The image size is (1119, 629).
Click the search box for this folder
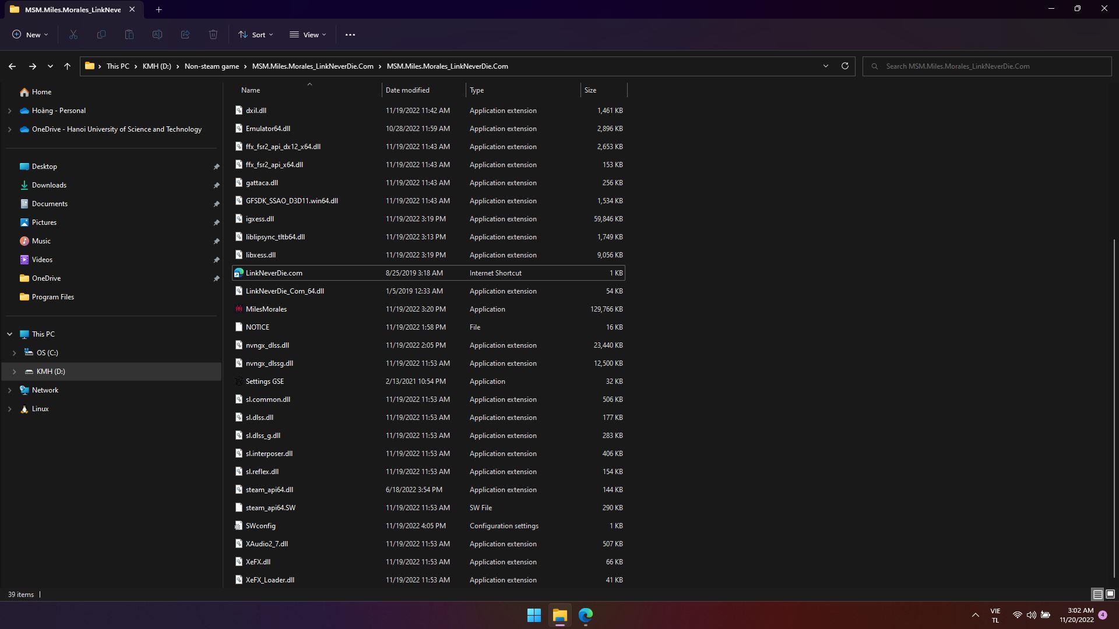(x=987, y=66)
